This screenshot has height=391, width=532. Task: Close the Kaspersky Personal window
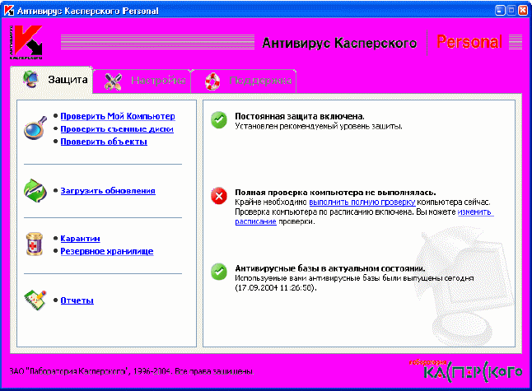point(523,11)
